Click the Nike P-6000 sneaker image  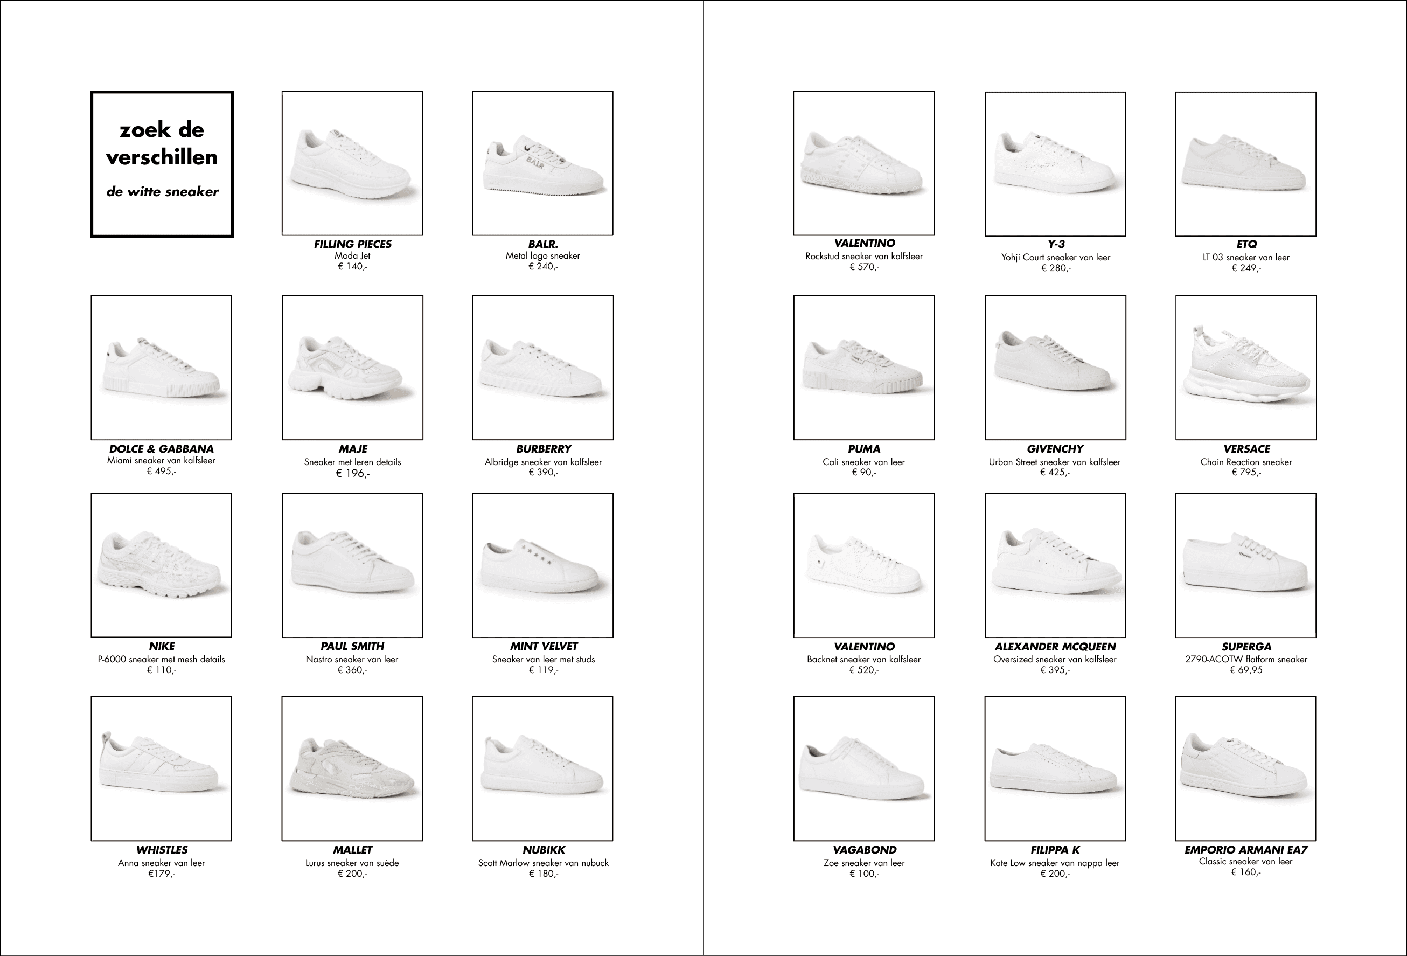[x=162, y=565]
